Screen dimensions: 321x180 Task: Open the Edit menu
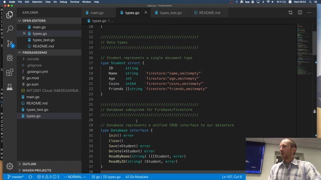[27, 2]
